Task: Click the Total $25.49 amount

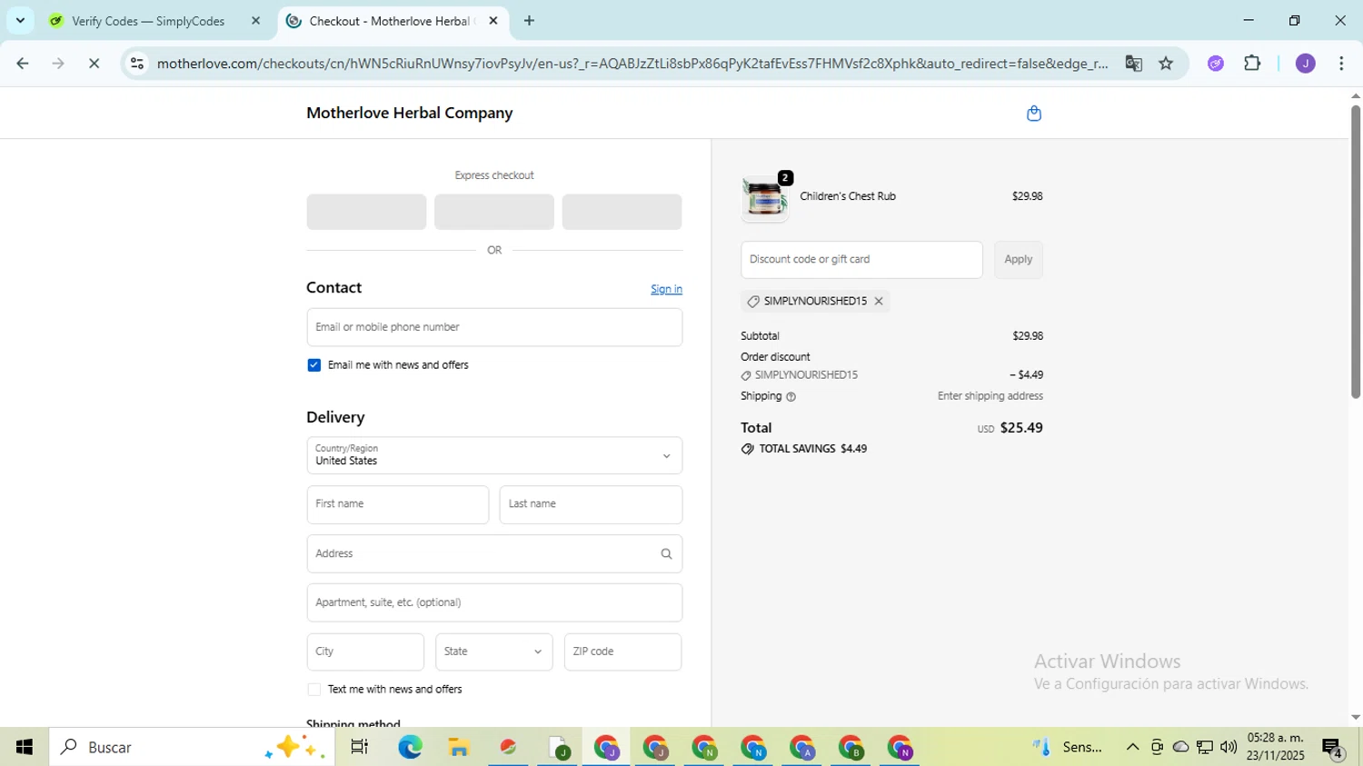Action: tap(1021, 428)
